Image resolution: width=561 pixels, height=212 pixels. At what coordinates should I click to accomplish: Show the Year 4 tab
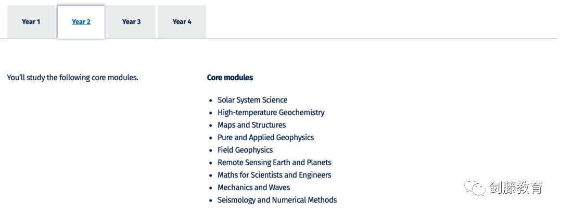(x=182, y=22)
